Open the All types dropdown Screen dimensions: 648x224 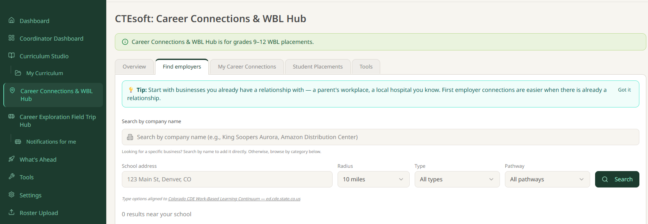(457, 179)
